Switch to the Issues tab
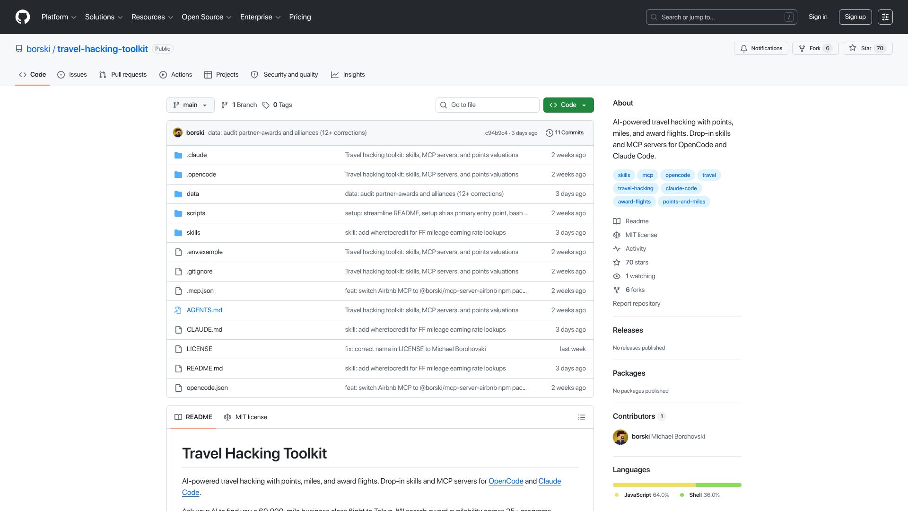The height and width of the screenshot is (511, 908). (72, 75)
